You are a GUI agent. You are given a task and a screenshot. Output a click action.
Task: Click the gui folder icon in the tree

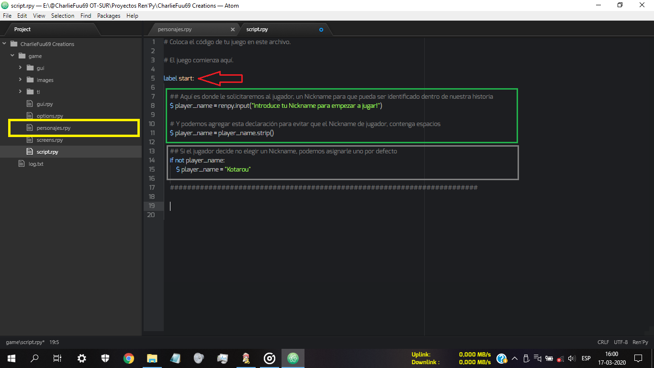(x=30, y=68)
